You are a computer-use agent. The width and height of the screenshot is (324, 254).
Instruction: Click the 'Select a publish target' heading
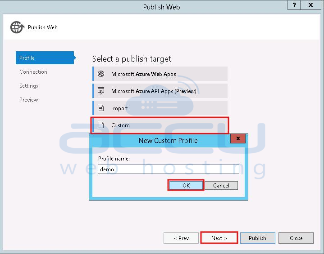(132, 59)
